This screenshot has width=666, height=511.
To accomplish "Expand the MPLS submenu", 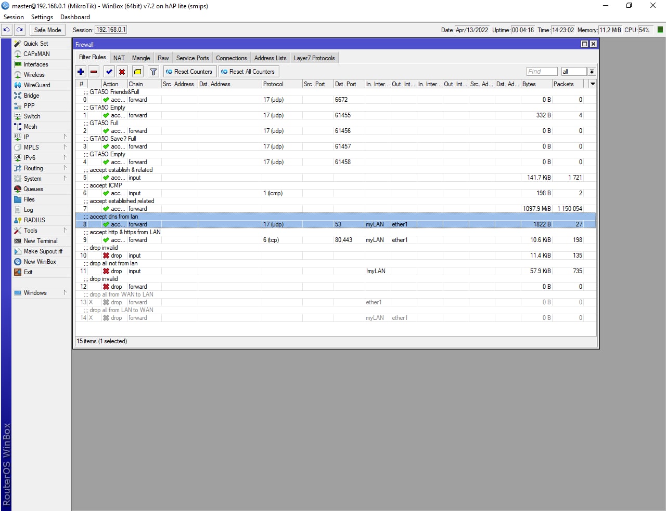I will [42, 147].
